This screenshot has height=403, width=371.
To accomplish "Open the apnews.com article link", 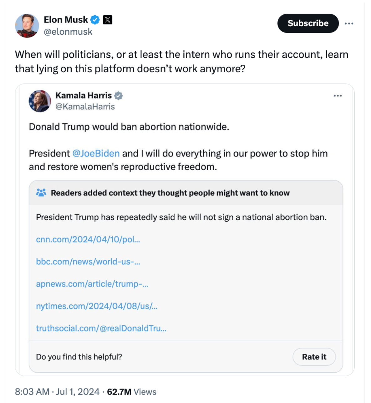I will (92, 284).
